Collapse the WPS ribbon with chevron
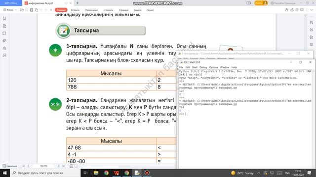The width and height of the screenshot is (316, 177). click(x=312, y=10)
